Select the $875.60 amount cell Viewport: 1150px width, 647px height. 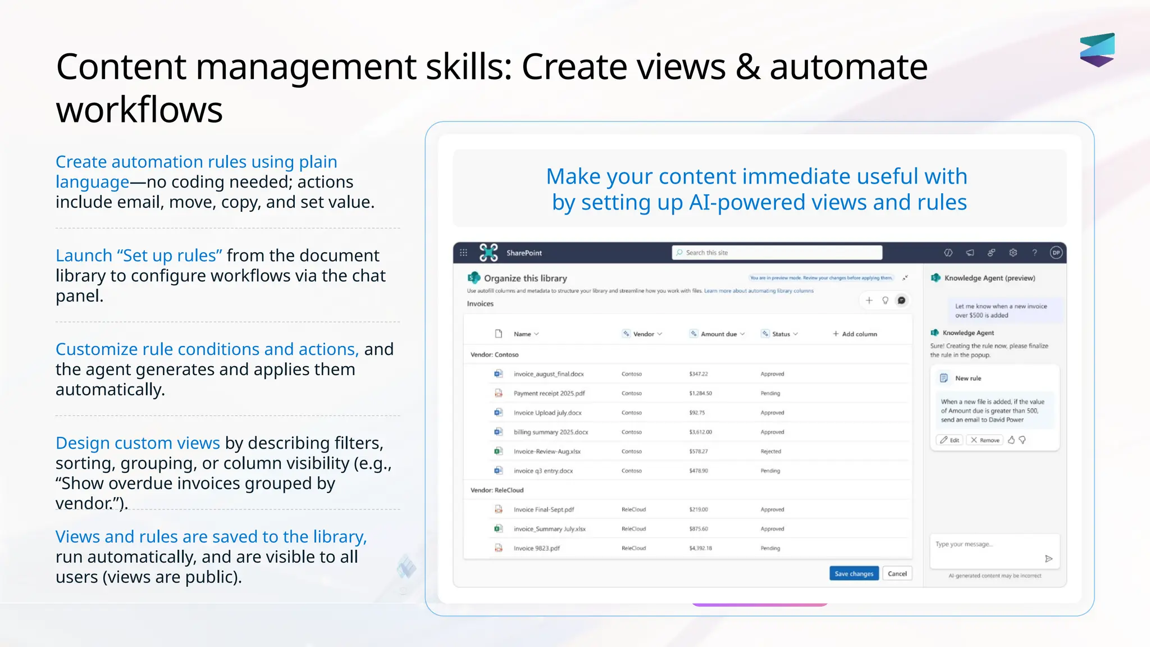pos(698,528)
